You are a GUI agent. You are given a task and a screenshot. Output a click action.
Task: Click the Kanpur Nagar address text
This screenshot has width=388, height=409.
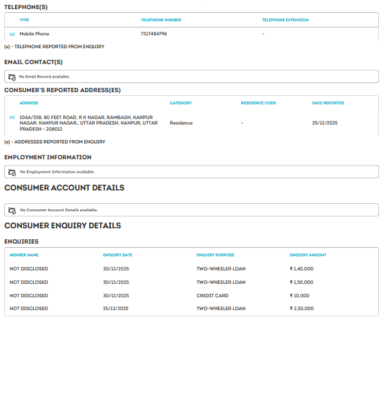89,123
